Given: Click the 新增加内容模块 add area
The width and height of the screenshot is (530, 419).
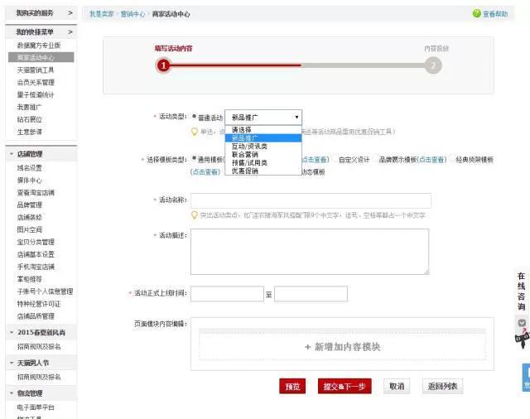Looking at the screenshot, I should click(x=342, y=346).
